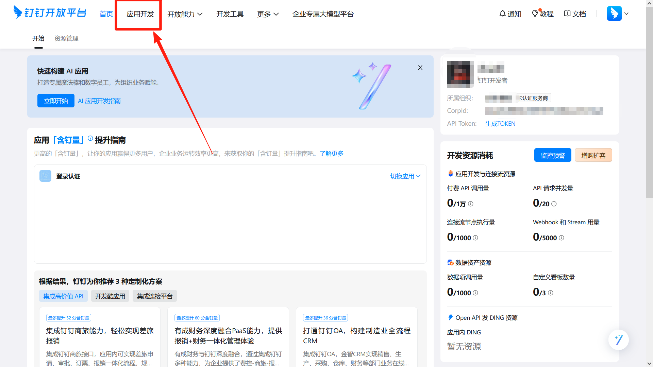
Task: Open the 有成财务深度融合PaaS能力 card
Action: pyautogui.click(x=228, y=337)
